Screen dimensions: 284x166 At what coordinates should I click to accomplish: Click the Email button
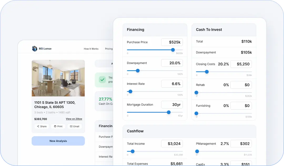(x=74, y=126)
